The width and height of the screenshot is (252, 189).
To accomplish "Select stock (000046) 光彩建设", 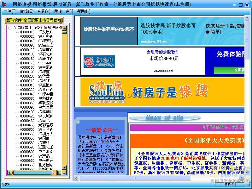I will (x=37, y=125).
